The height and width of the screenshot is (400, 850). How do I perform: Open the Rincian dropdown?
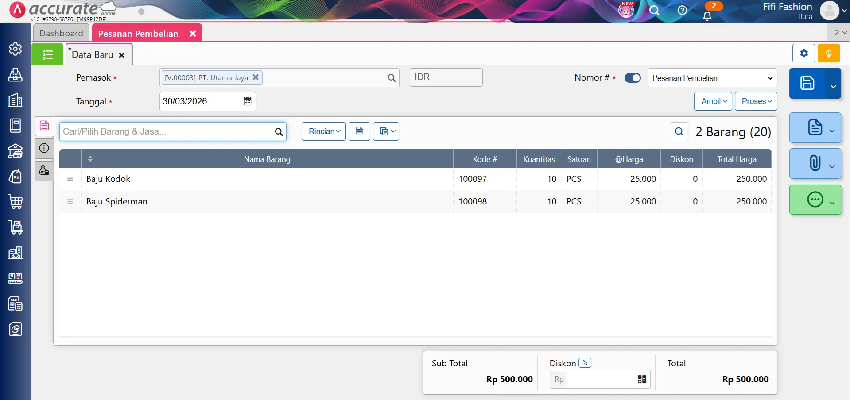(x=323, y=131)
